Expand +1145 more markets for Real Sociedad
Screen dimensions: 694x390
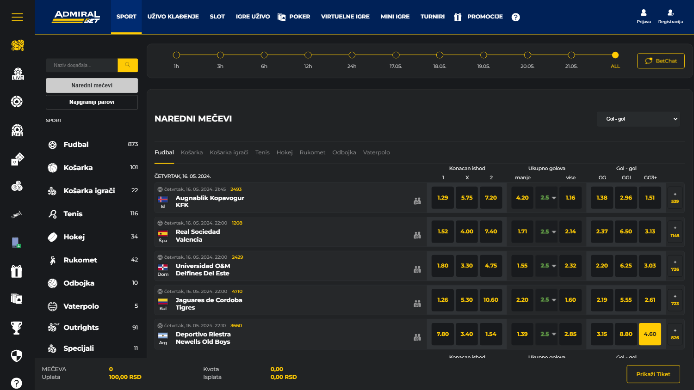tap(675, 232)
